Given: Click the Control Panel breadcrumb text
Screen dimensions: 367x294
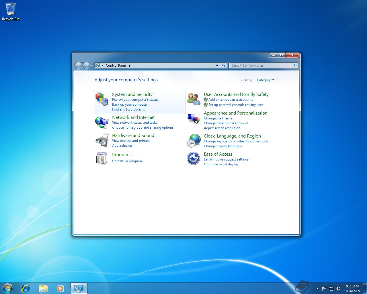Looking at the screenshot, I should [x=116, y=65].
